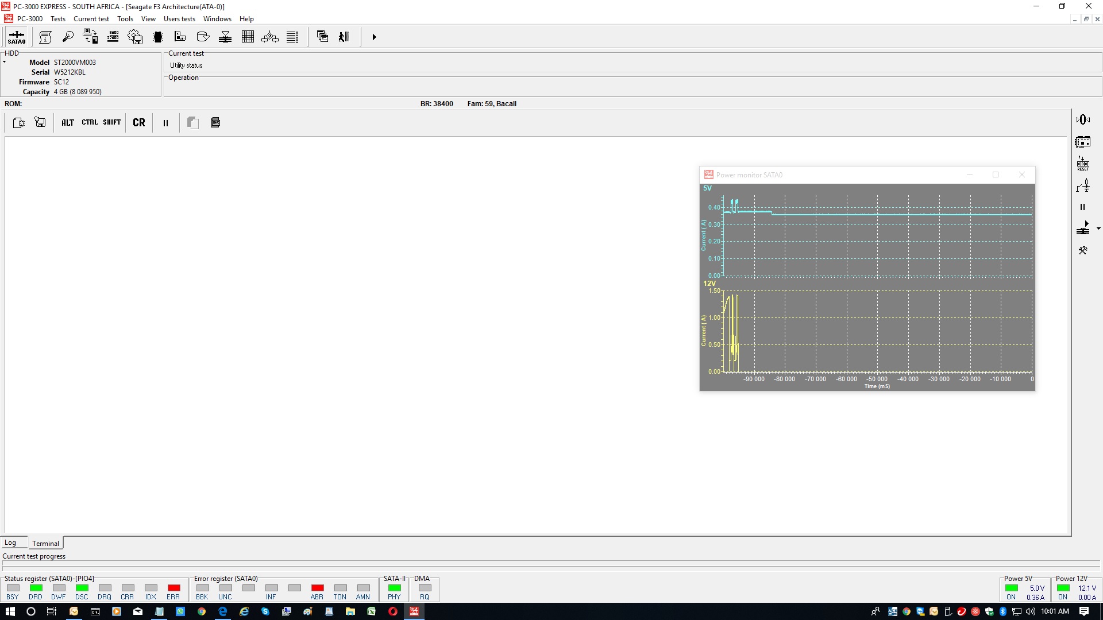Open the Users tests menu

[x=179, y=19]
